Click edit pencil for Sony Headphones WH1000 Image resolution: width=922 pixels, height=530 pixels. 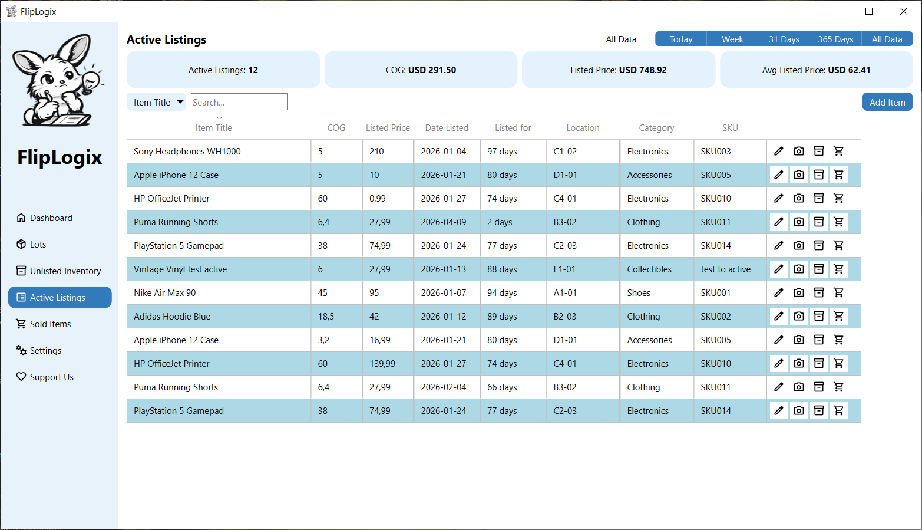pyautogui.click(x=778, y=151)
